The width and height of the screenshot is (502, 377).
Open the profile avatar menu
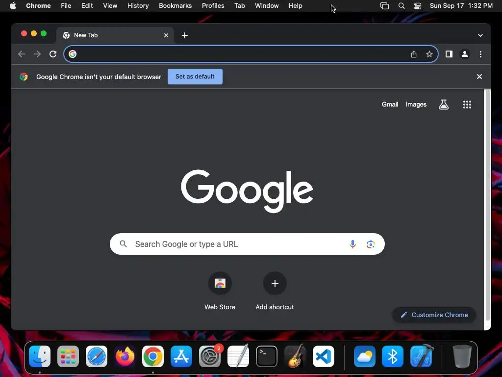[465, 54]
